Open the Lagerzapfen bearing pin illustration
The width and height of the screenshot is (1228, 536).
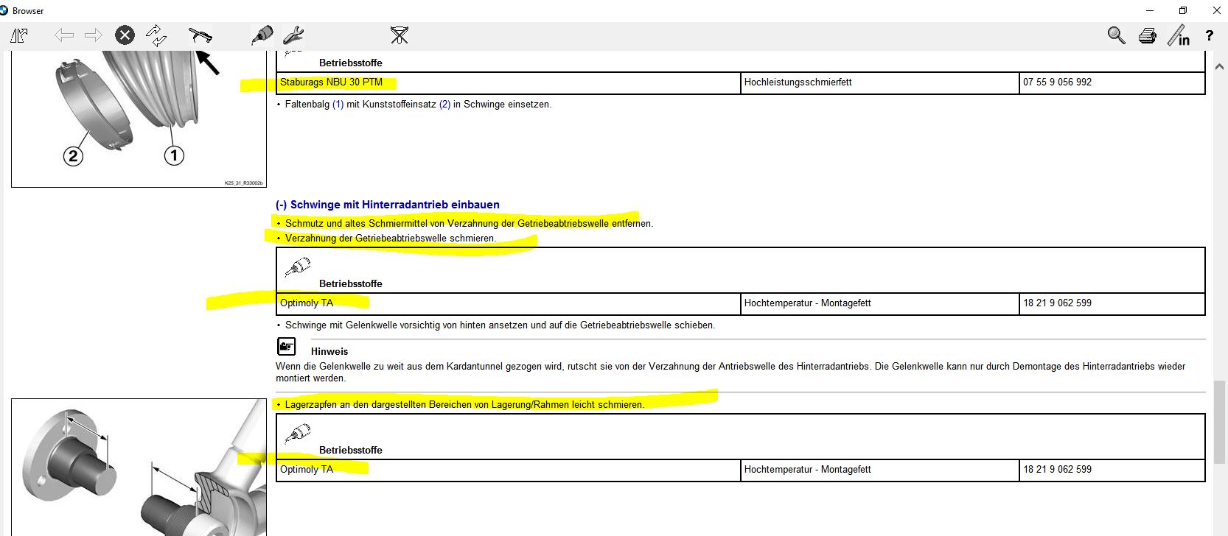139,468
